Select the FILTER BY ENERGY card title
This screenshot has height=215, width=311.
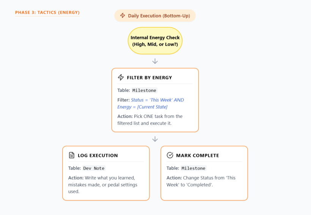click(x=149, y=78)
